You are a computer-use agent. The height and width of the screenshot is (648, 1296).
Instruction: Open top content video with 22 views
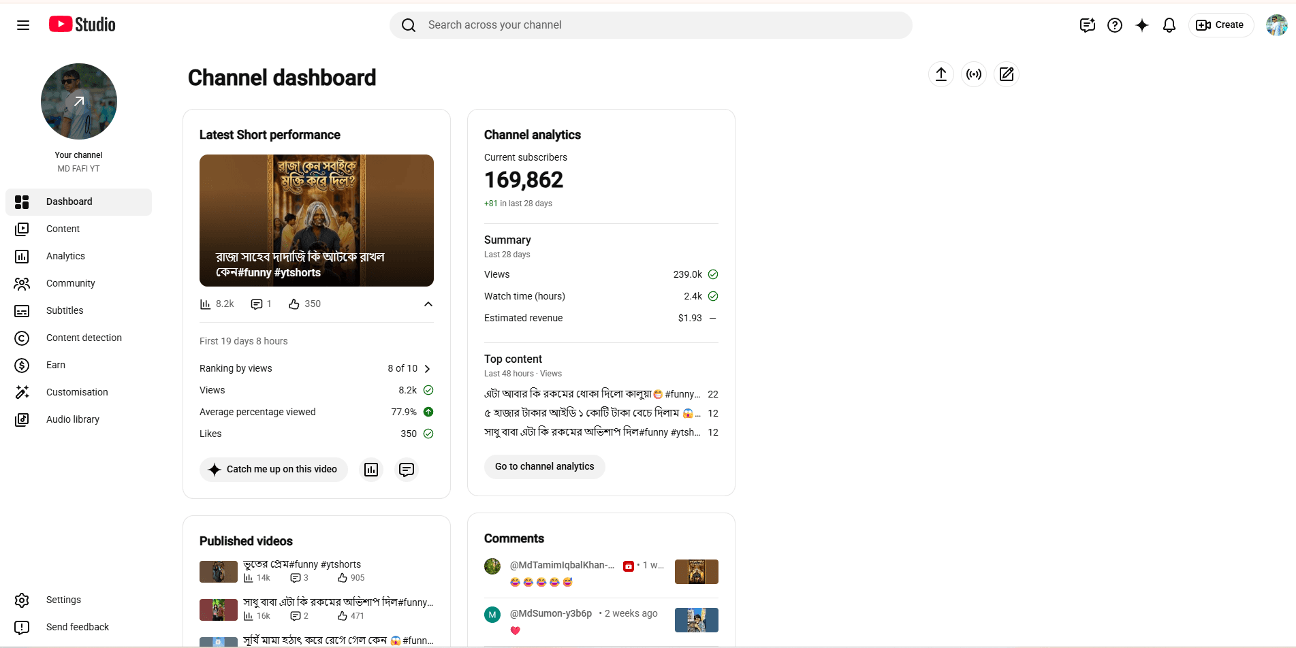(x=601, y=394)
